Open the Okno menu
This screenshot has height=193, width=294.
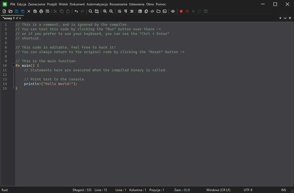(x=150, y=4)
